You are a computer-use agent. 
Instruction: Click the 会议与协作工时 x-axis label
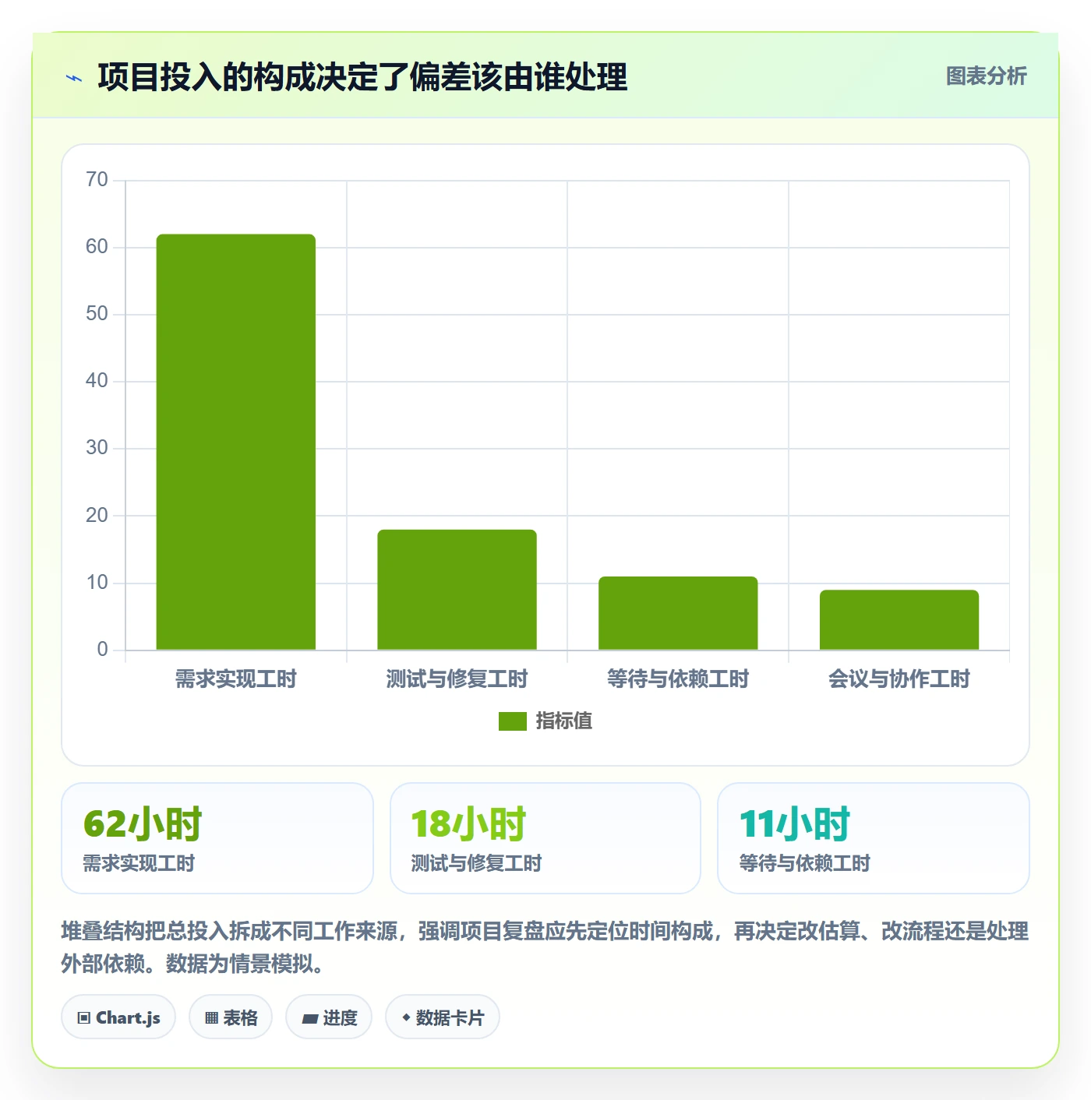point(899,679)
